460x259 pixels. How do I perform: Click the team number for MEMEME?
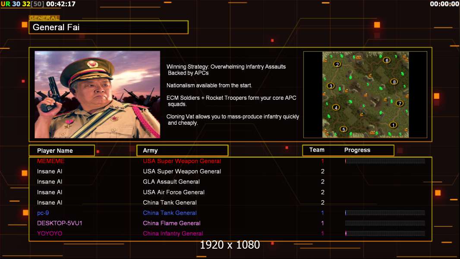(322, 161)
